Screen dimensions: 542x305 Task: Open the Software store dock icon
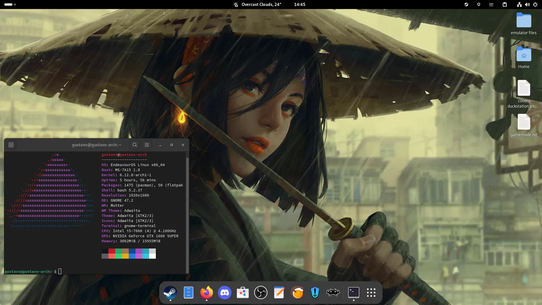click(x=243, y=292)
